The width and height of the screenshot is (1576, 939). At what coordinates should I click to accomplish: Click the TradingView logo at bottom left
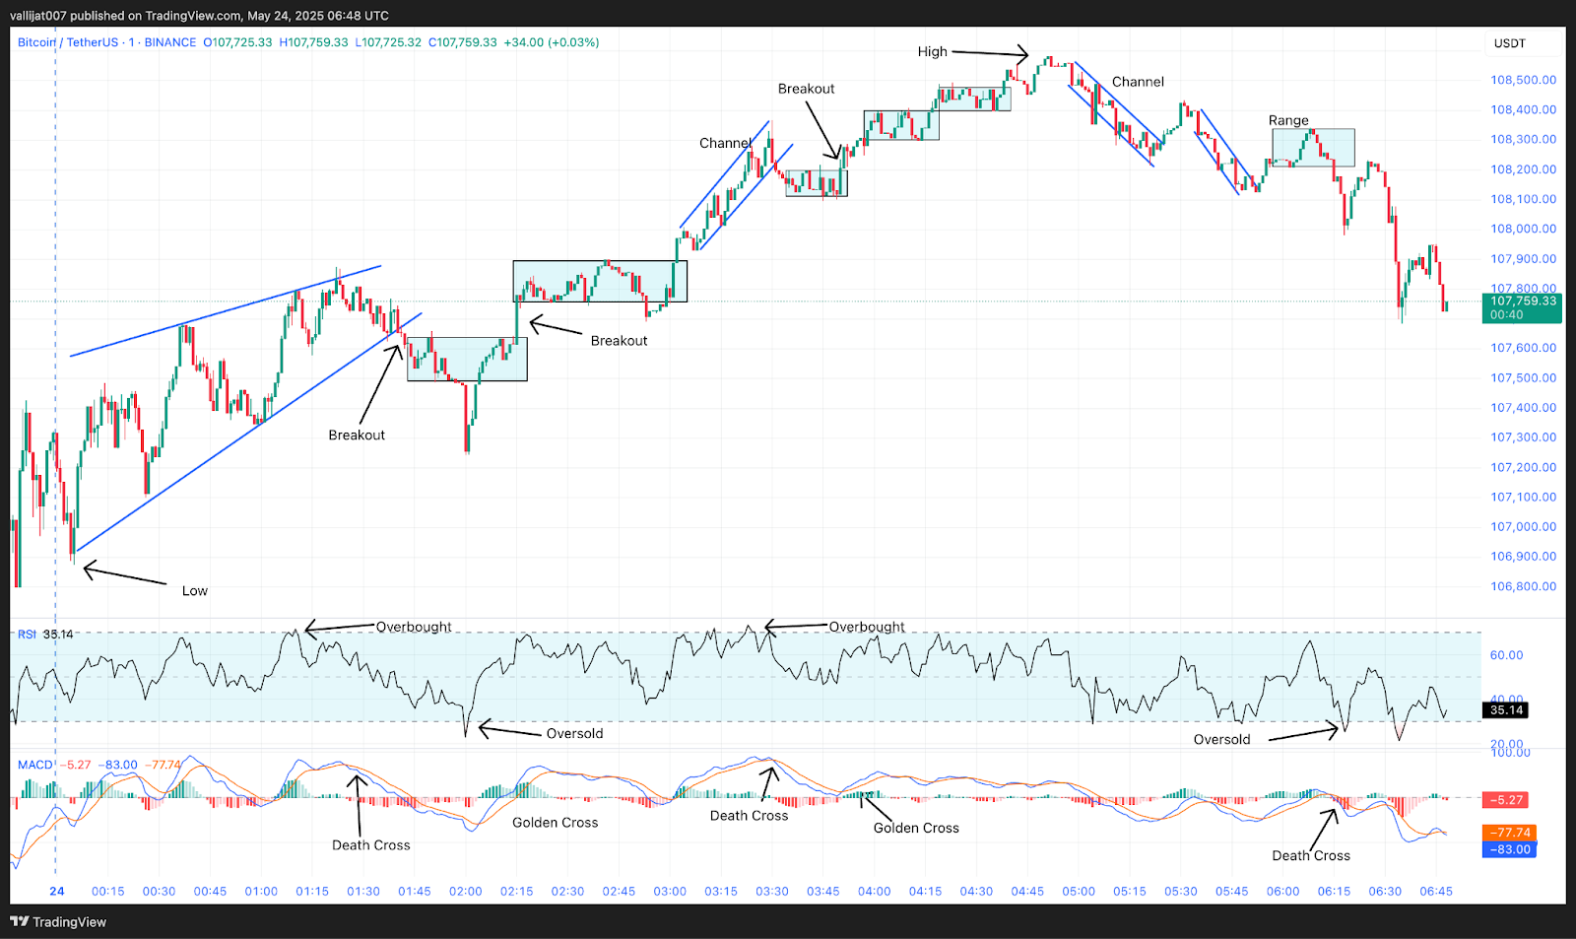pyautogui.click(x=58, y=922)
